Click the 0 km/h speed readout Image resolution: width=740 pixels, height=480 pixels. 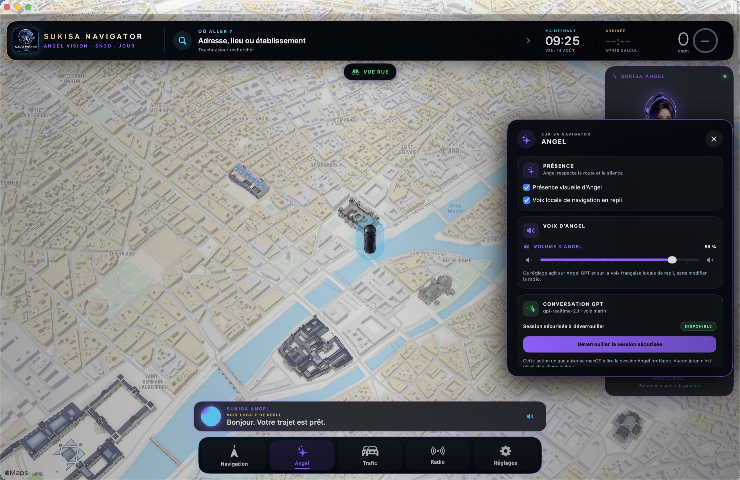(683, 42)
